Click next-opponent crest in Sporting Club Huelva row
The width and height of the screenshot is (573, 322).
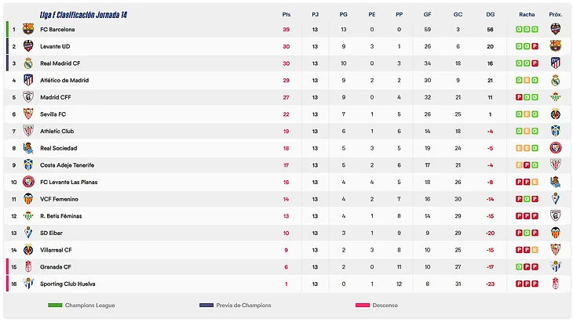tap(556, 284)
